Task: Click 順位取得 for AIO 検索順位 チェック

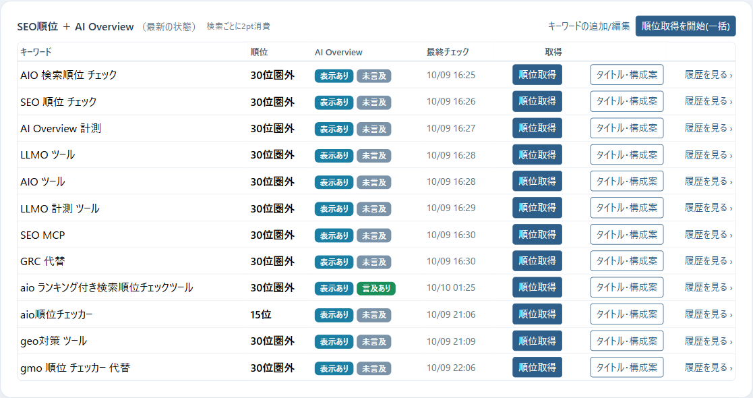Action: [x=537, y=75]
